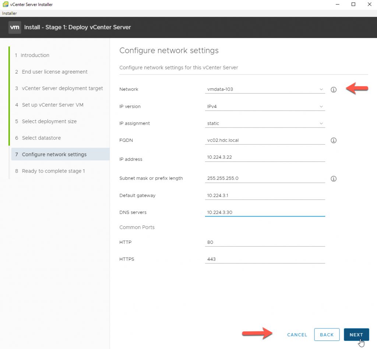Go to step 4 Set up vCenter Server VM
The width and height of the screenshot is (377, 349).
pyautogui.click(x=49, y=105)
